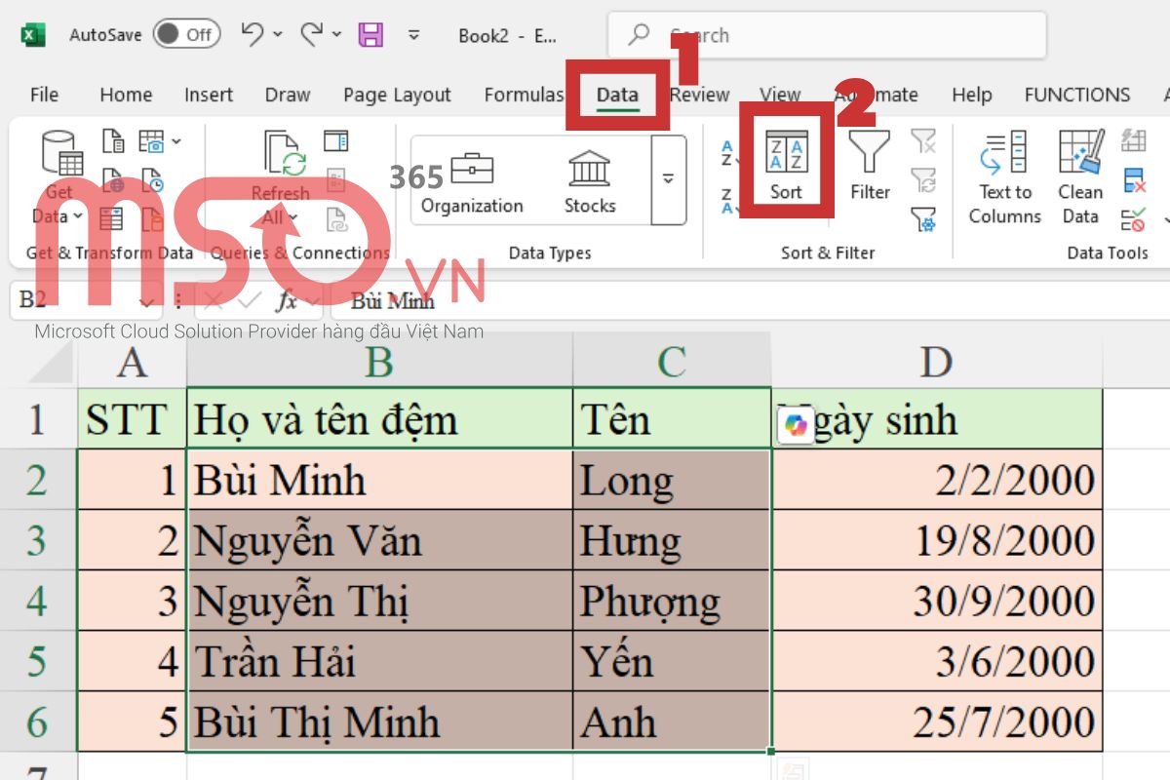Click the fx Insert Function icon

pyautogui.click(x=287, y=301)
